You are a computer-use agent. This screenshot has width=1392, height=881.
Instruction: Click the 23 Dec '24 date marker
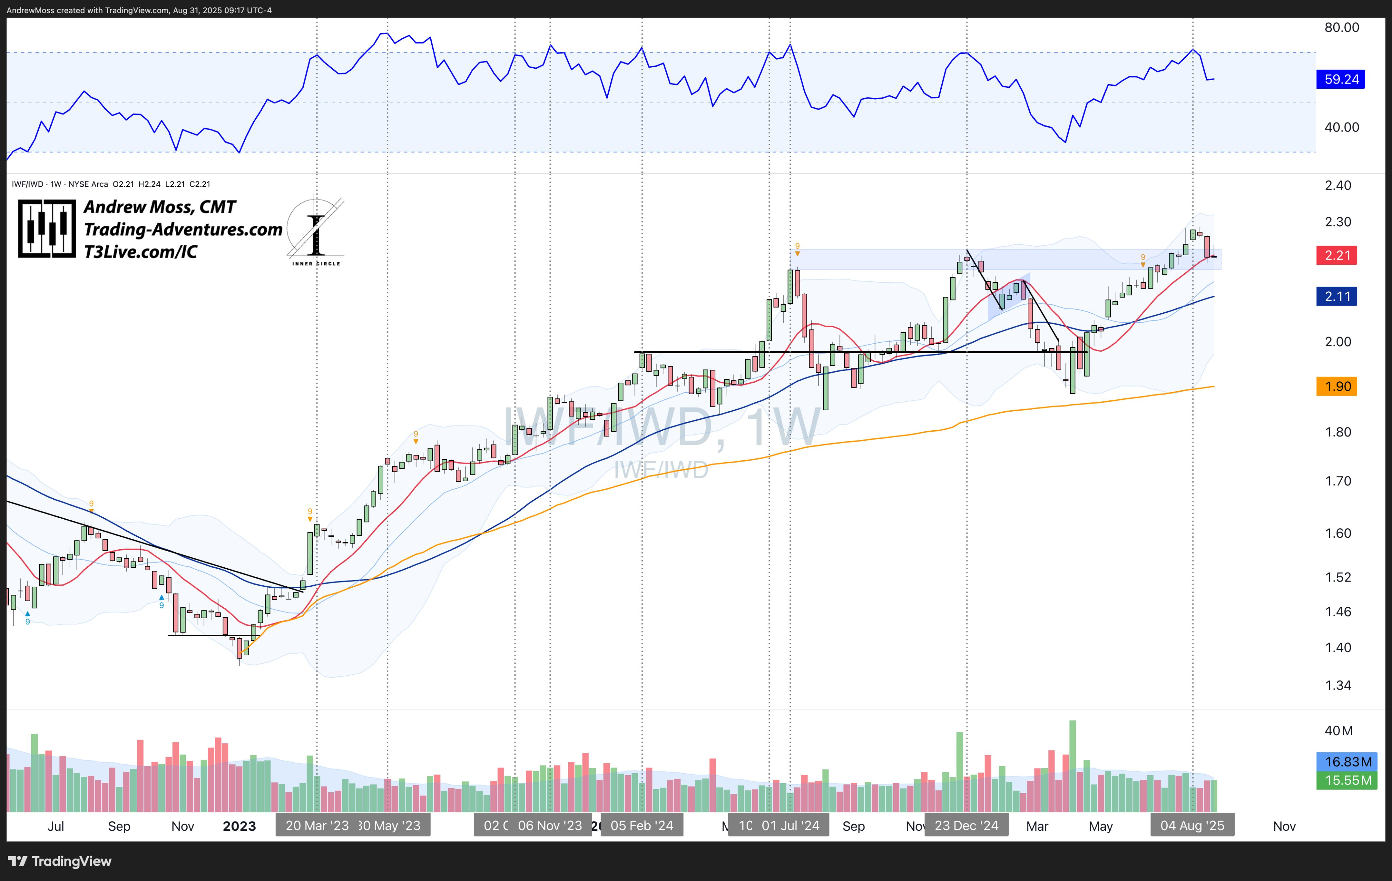coord(966,825)
